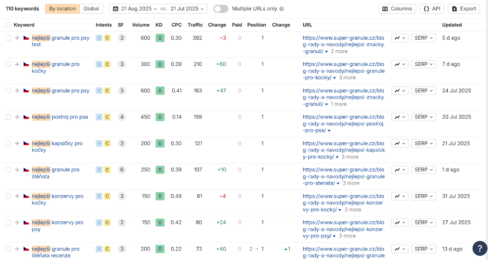Open SERP dropdown for 'nejlepší konzervy pro kočky'
The image size is (488, 260).
[424, 196]
